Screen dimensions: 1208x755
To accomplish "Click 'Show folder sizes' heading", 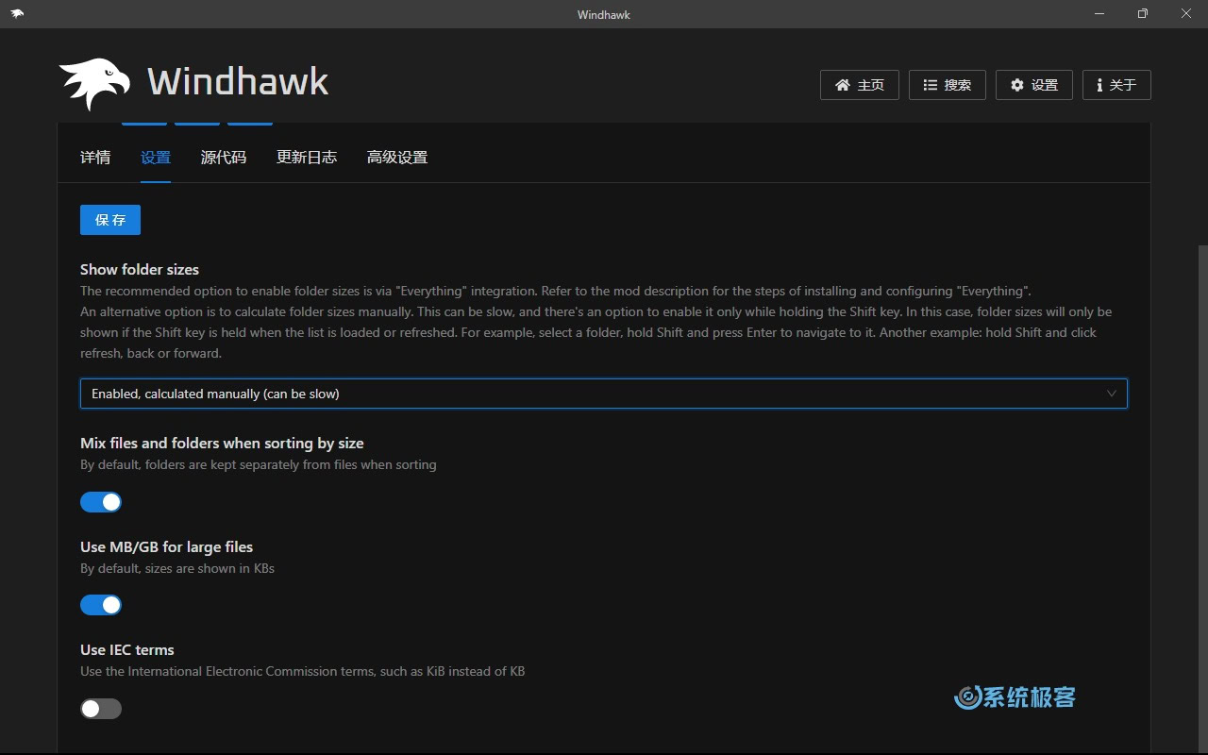I will pos(140,270).
